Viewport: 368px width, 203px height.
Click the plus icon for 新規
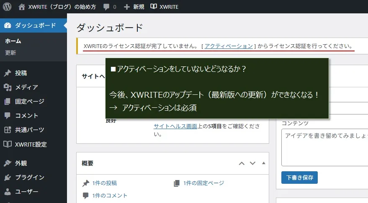(127, 7)
